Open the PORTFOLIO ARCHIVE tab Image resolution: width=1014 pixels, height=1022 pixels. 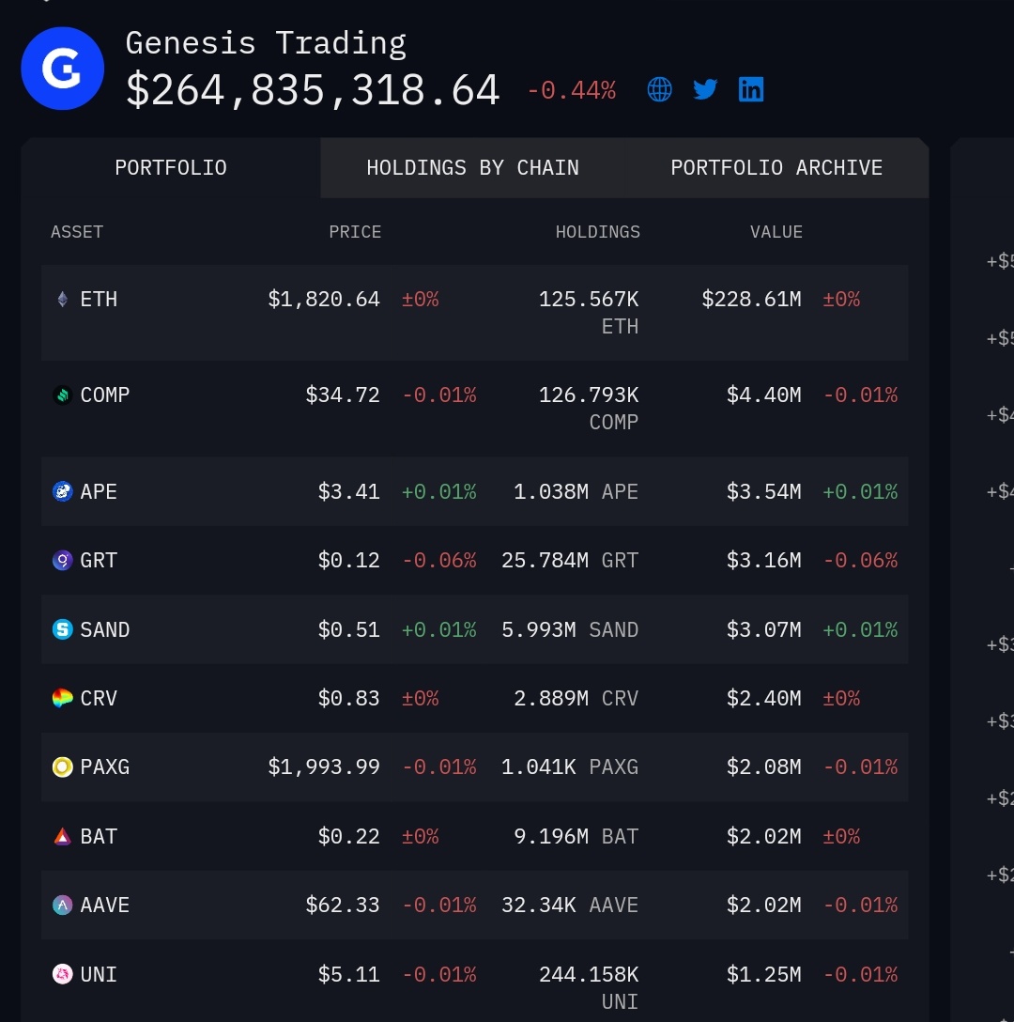(776, 167)
